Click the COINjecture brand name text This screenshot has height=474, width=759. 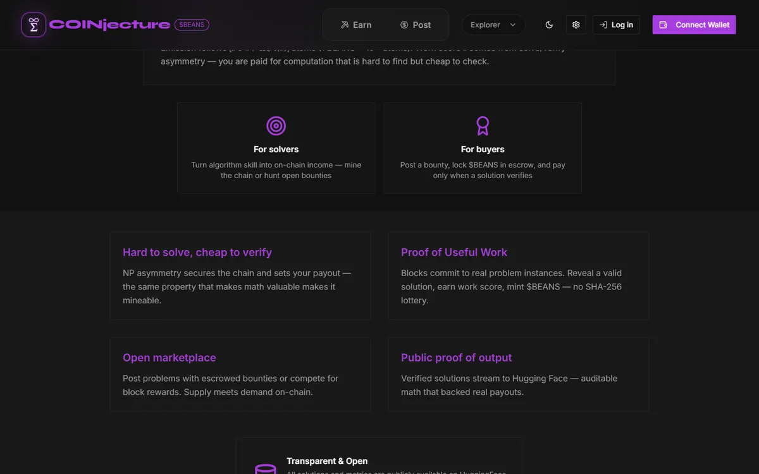pos(109,25)
